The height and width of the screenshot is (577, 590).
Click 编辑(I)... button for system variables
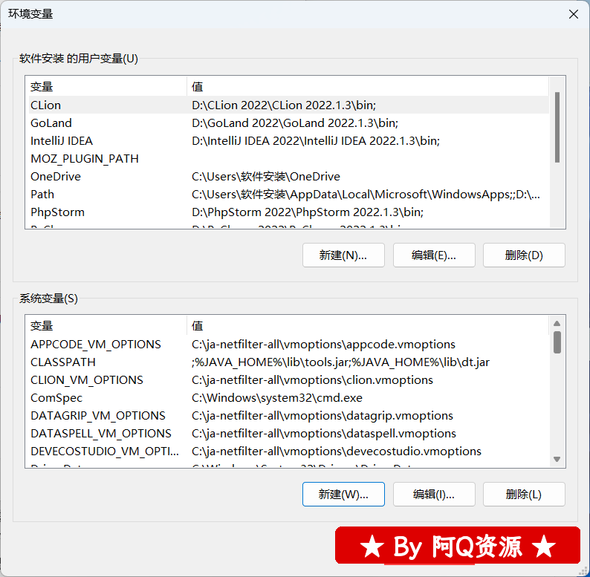tap(434, 494)
